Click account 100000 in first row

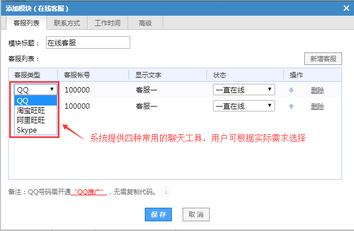click(x=77, y=90)
